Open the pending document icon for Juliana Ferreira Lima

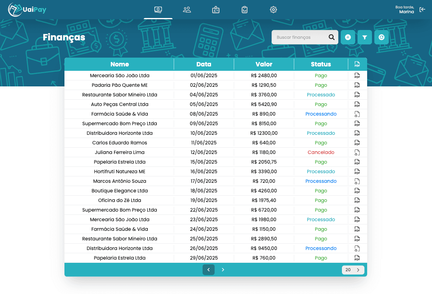click(357, 152)
